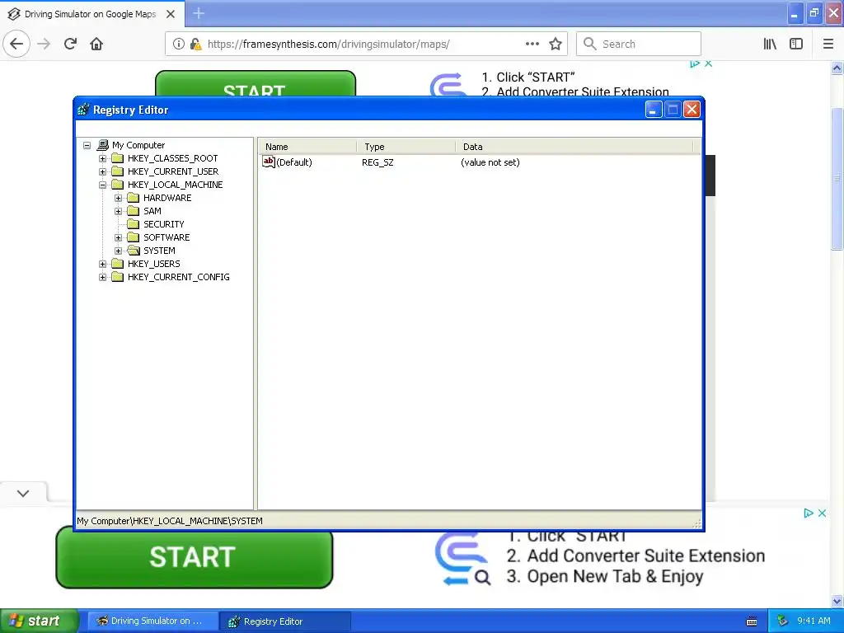Screen dimensions: 844x633
Task: Close the Driving Simulator on Google Maps tab
Action: [x=171, y=14]
